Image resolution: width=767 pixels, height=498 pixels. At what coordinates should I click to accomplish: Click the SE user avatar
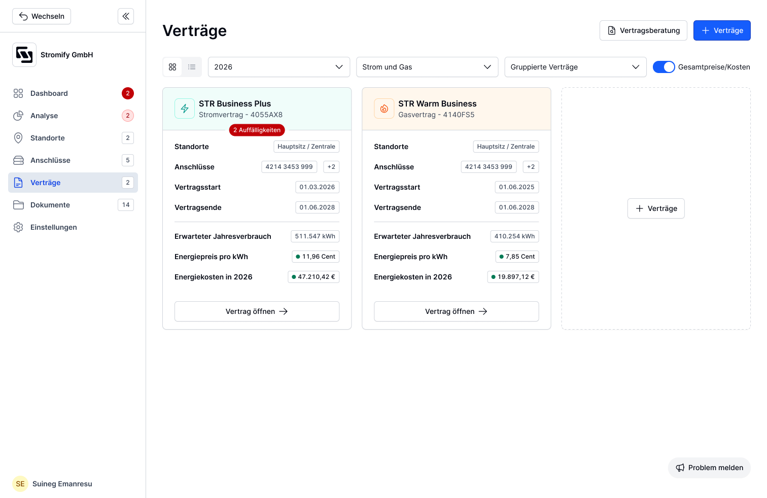click(20, 484)
